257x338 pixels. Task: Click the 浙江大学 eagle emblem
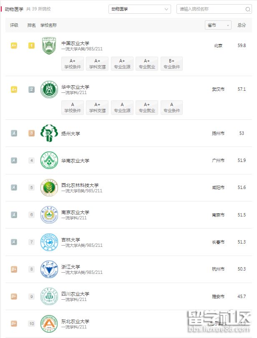(48, 269)
